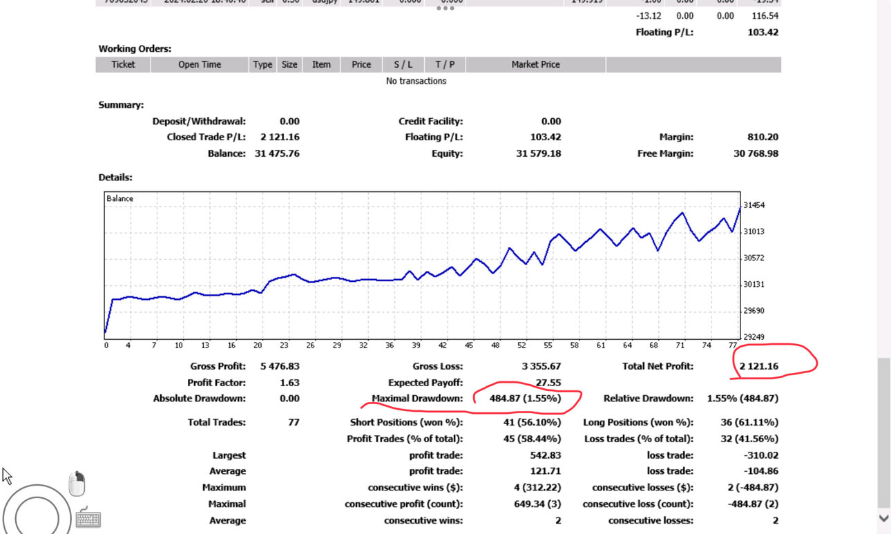Screen dimensions: 891x534
Task: Click the 'Balance' label inside the chart
Action: click(x=120, y=198)
